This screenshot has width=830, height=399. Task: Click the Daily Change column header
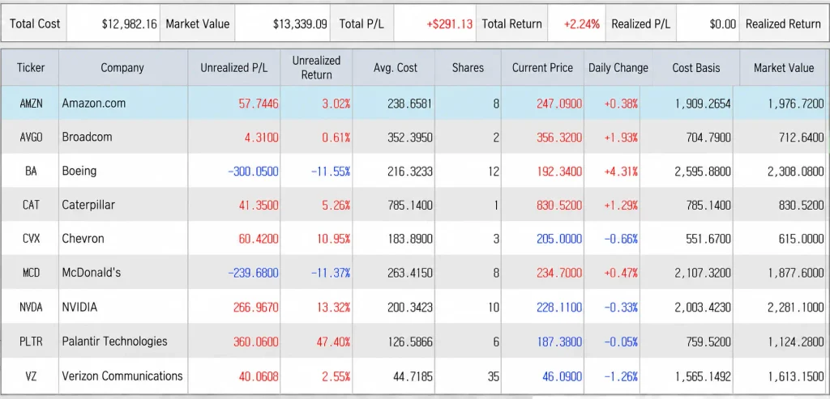click(618, 68)
